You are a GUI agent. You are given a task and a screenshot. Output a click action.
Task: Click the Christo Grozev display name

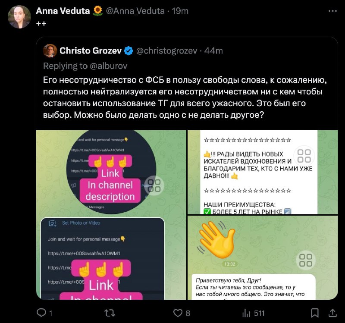pyautogui.click(x=91, y=51)
